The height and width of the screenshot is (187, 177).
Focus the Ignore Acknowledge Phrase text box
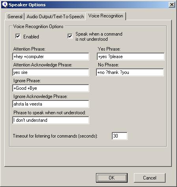click(x=51, y=104)
